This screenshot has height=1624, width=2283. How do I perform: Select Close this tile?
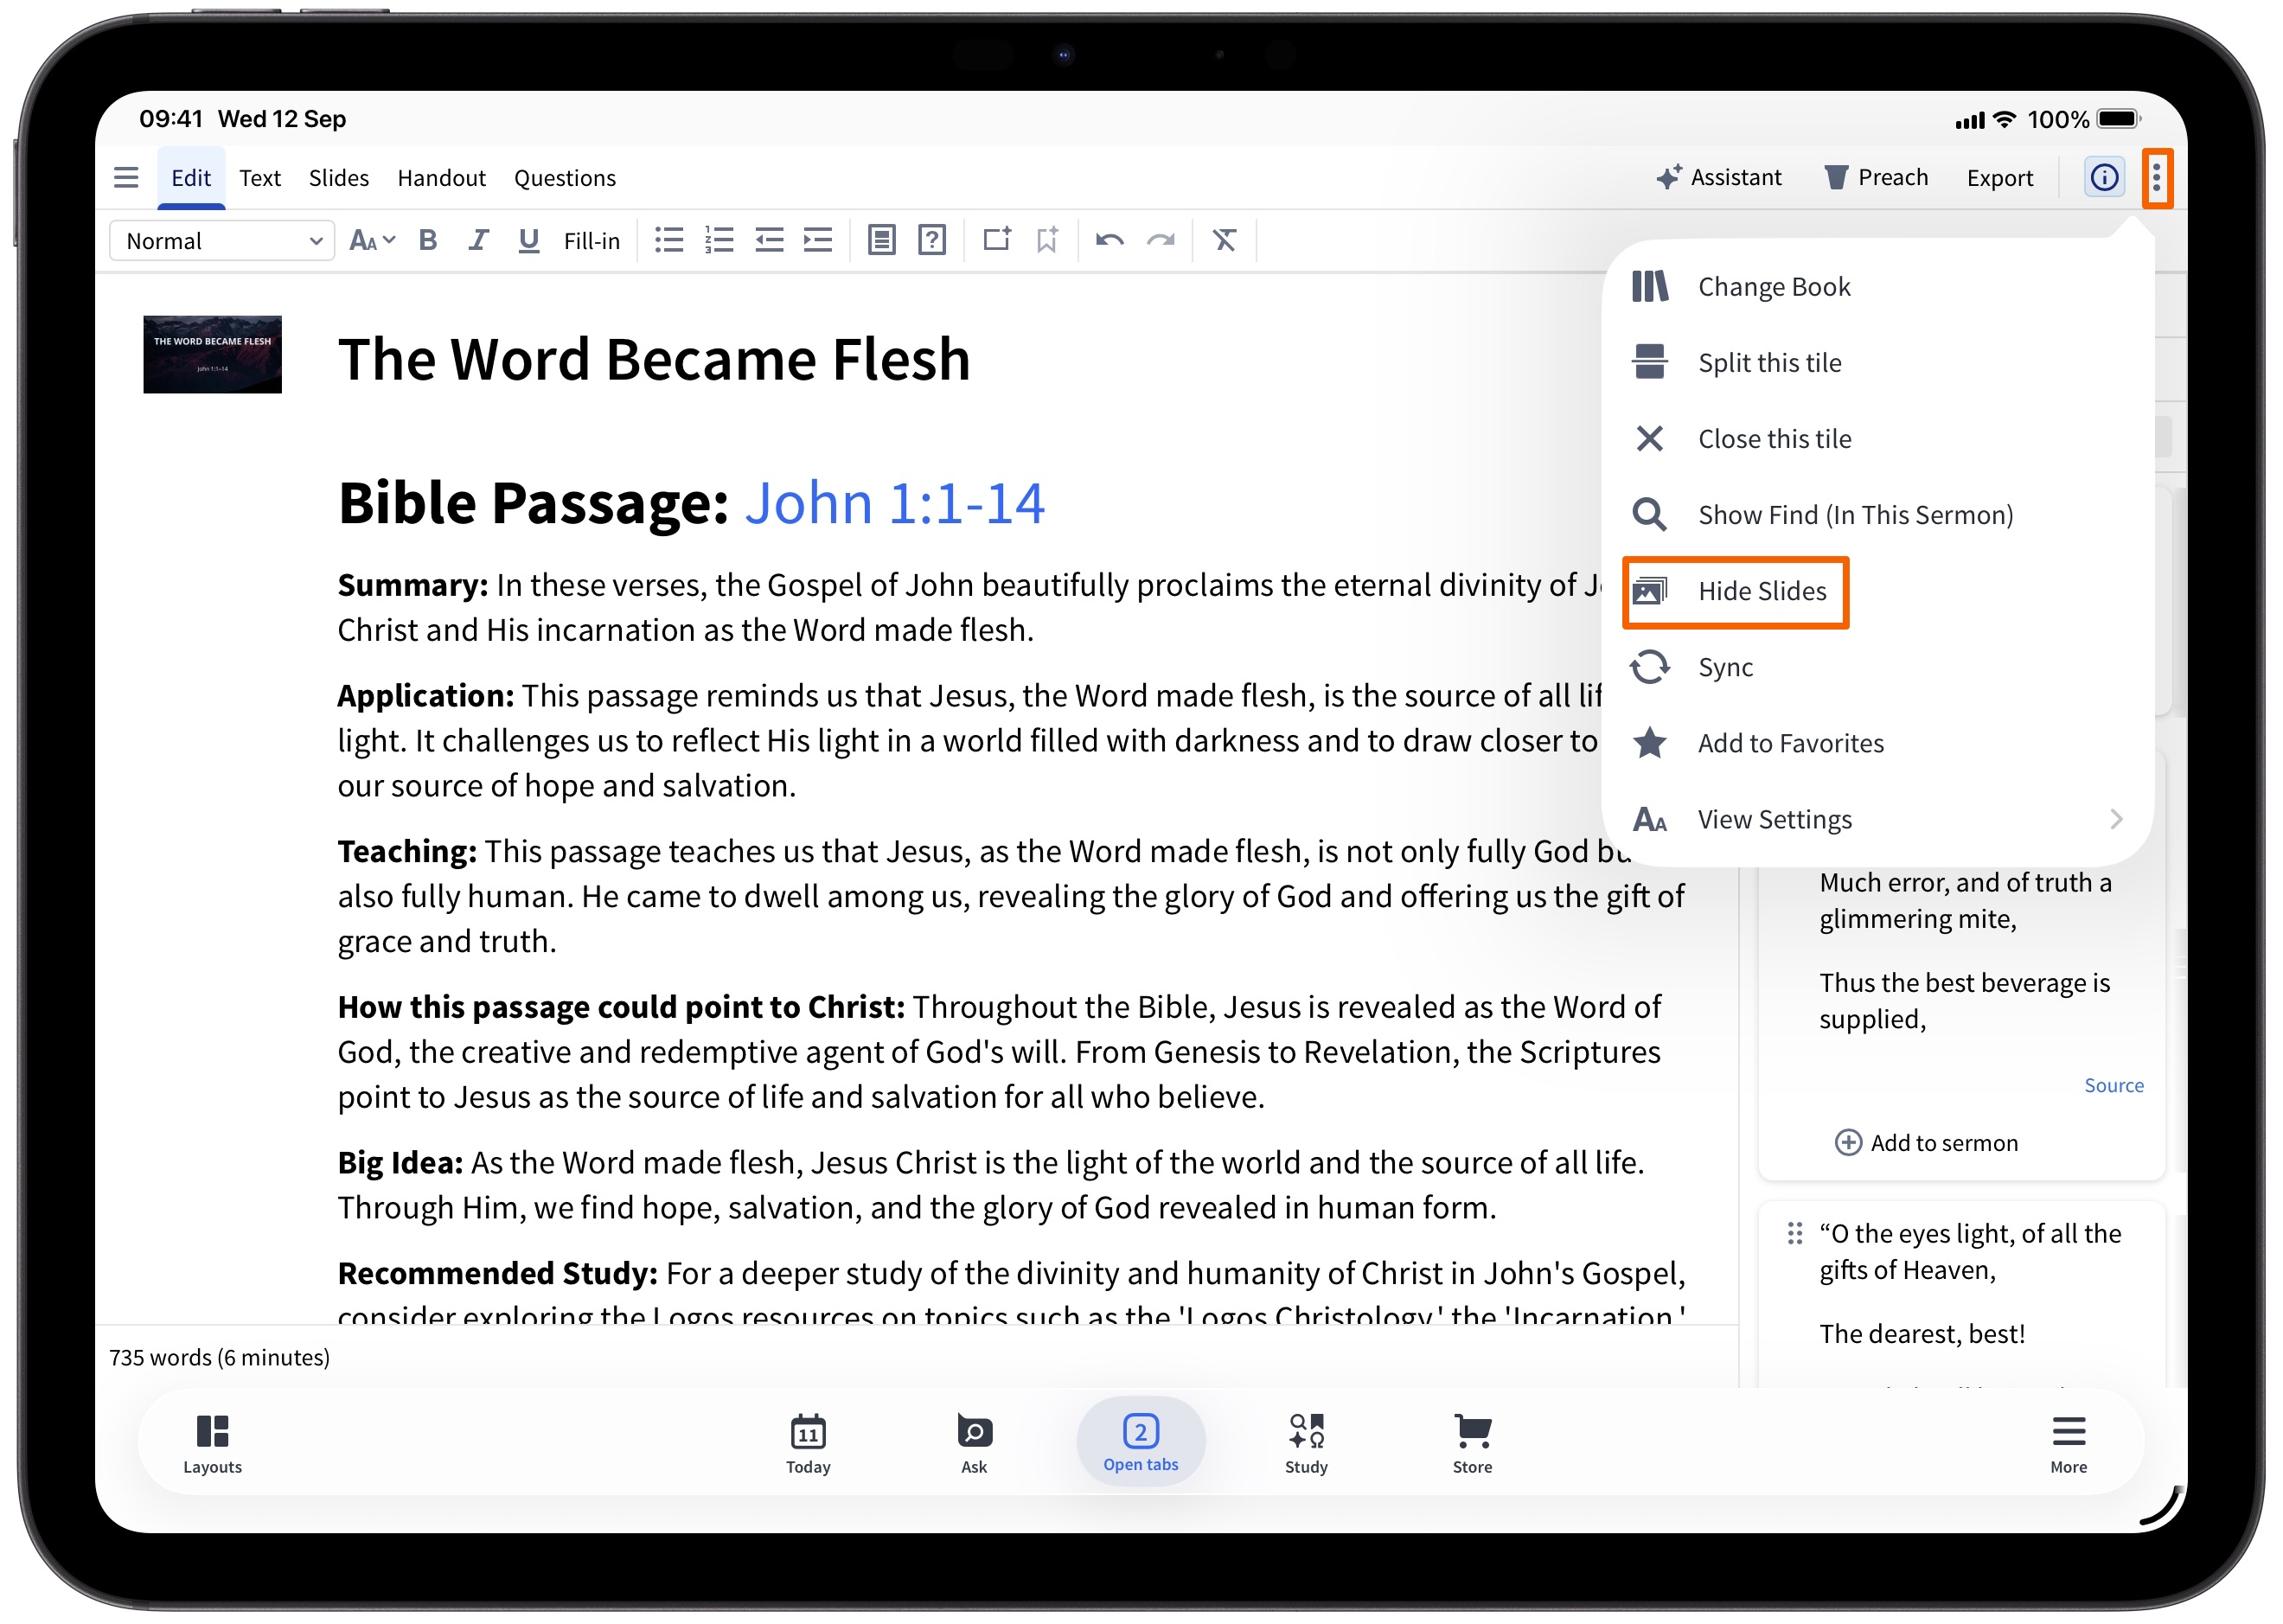click(x=1877, y=439)
